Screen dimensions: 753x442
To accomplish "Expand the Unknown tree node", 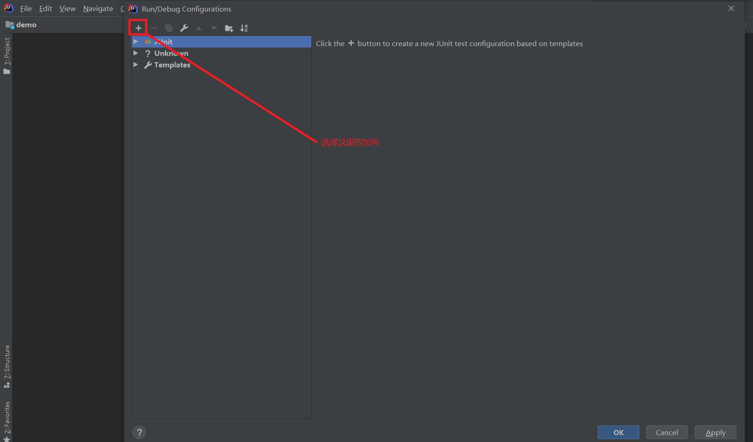I will click(x=135, y=53).
